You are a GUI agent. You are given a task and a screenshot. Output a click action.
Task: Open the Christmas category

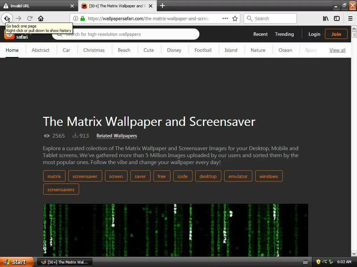coord(94,50)
